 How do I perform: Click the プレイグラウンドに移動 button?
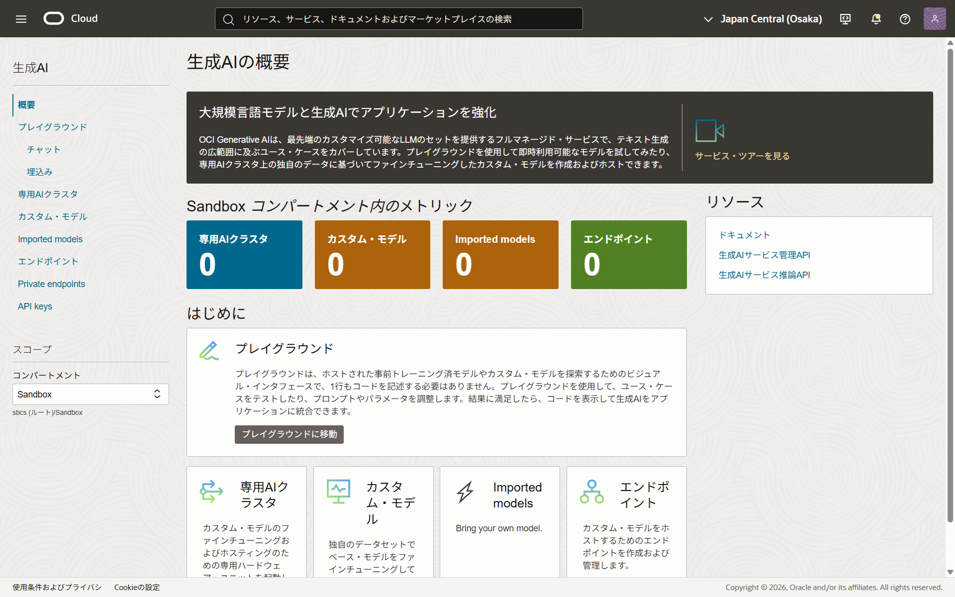pyautogui.click(x=289, y=434)
